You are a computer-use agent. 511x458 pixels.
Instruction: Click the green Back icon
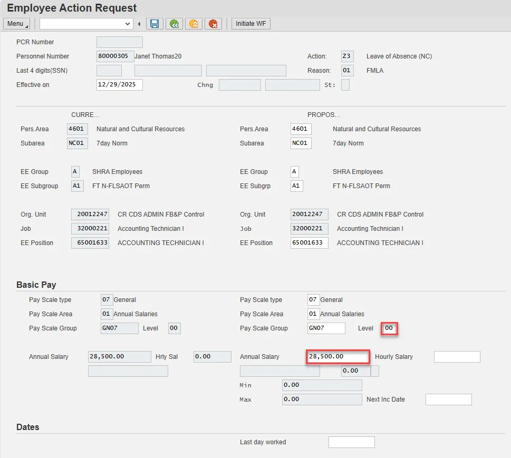point(173,24)
